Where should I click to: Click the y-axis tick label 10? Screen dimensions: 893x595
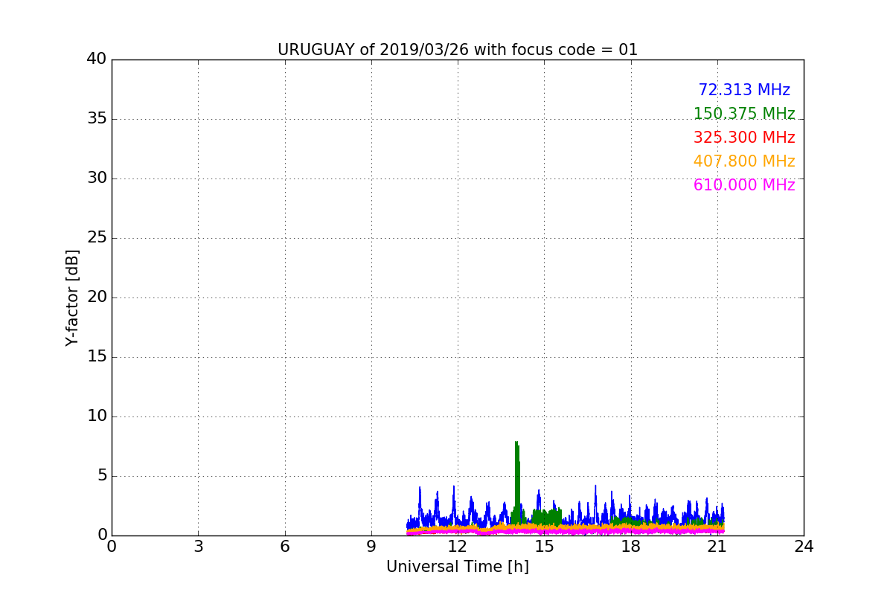click(x=97, y=416)
